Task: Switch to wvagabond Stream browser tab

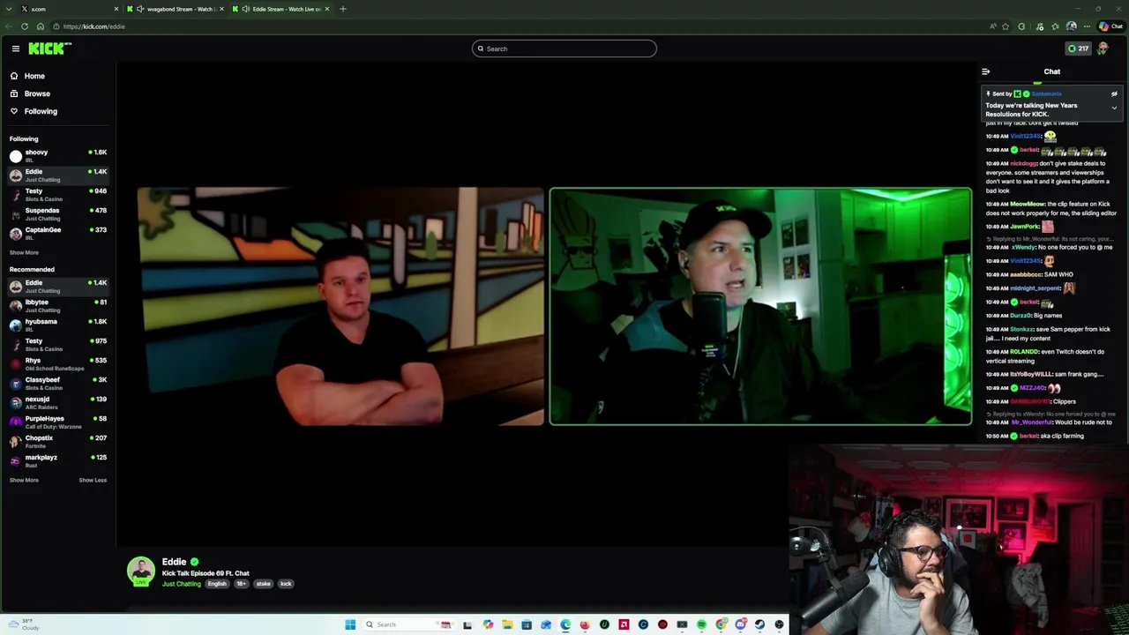Action: pos(176,9)
